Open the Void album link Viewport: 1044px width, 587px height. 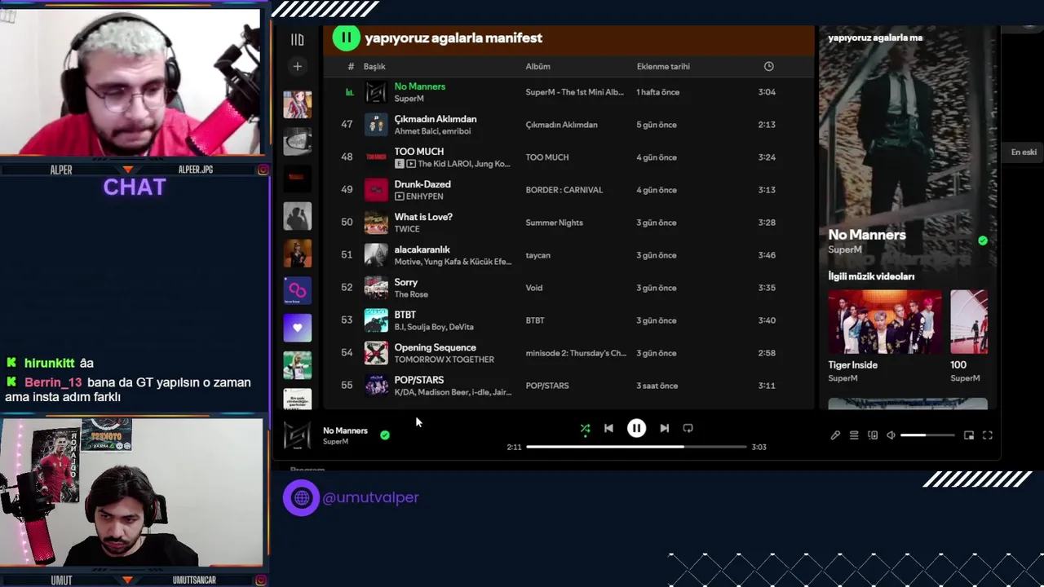(534, 288)
